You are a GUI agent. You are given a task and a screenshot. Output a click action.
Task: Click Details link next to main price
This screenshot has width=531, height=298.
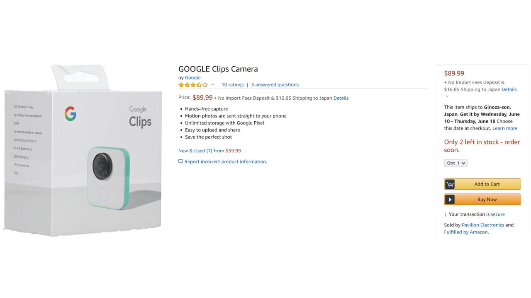click(341, 99)
